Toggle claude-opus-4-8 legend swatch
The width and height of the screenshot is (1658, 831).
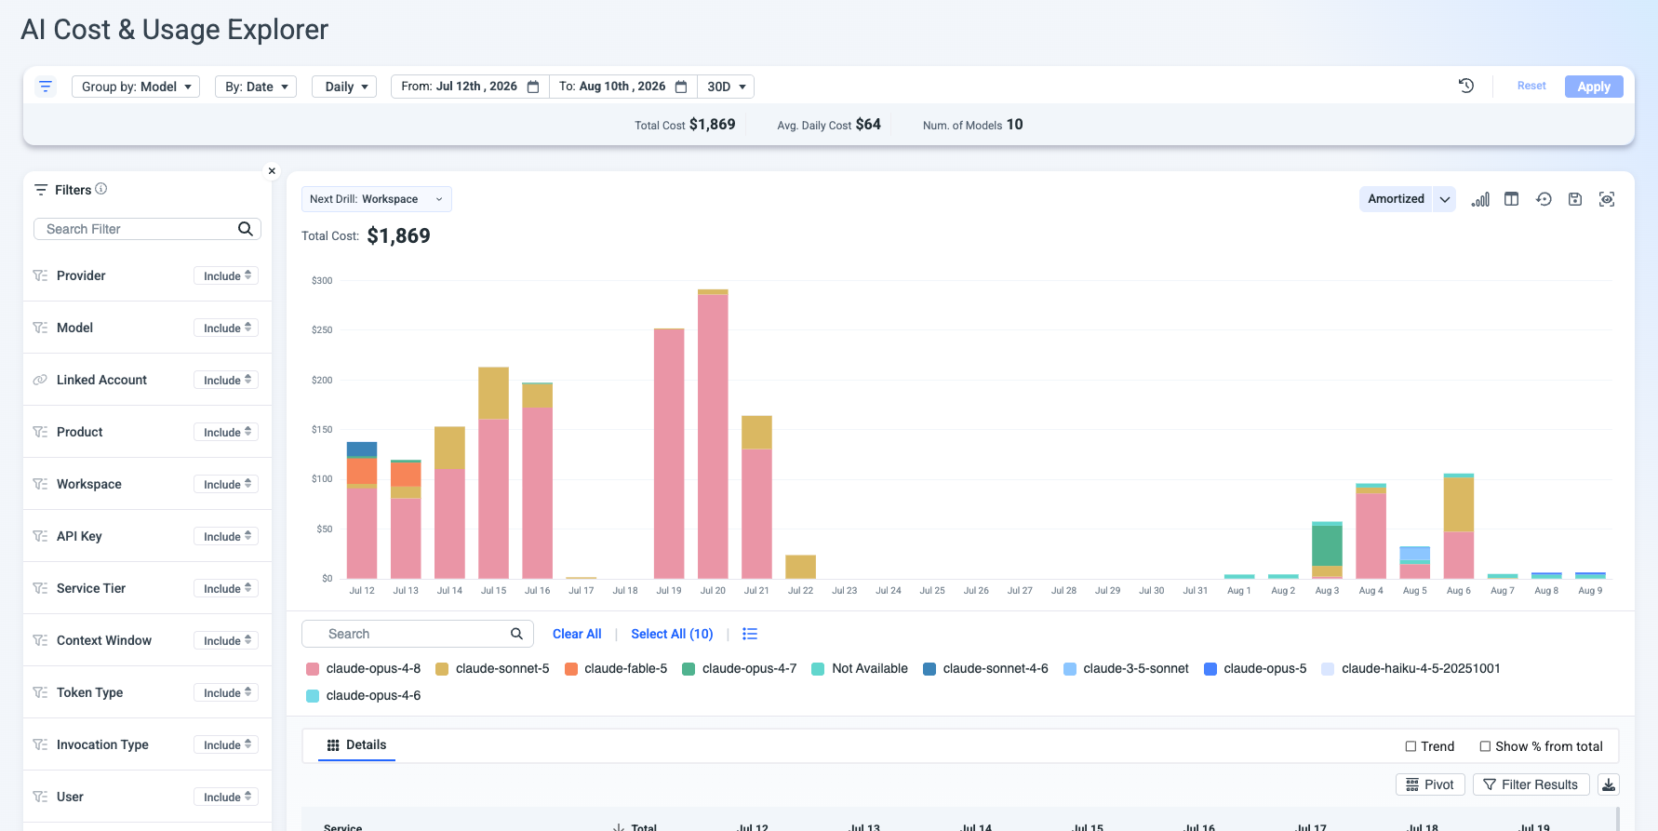click(313, 669)
